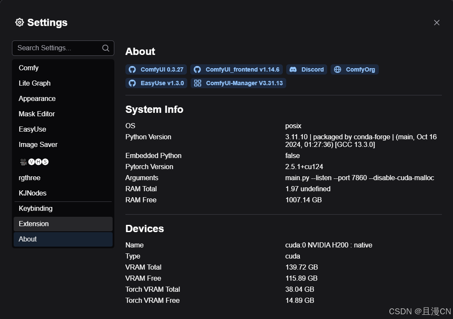Open the Image Saver category

click(63, 144)
